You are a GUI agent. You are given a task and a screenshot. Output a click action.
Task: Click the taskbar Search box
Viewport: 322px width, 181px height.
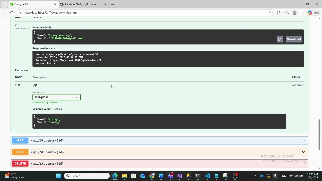(87, 176)
